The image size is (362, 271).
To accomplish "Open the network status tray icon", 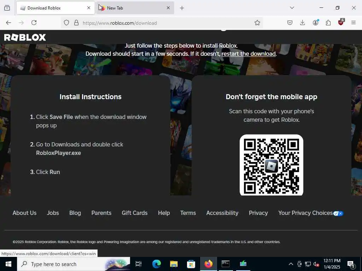I will (308, 264).
